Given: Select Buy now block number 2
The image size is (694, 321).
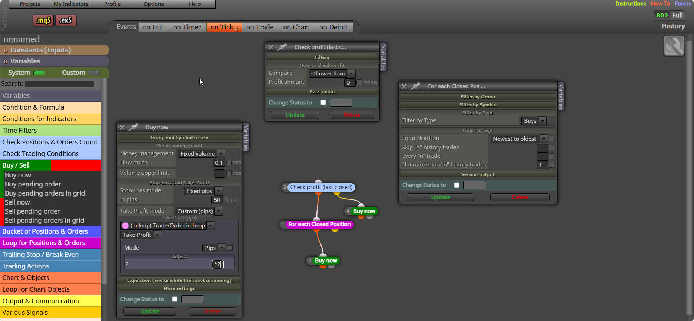Looking at the screenshot, I should [326, 260].
